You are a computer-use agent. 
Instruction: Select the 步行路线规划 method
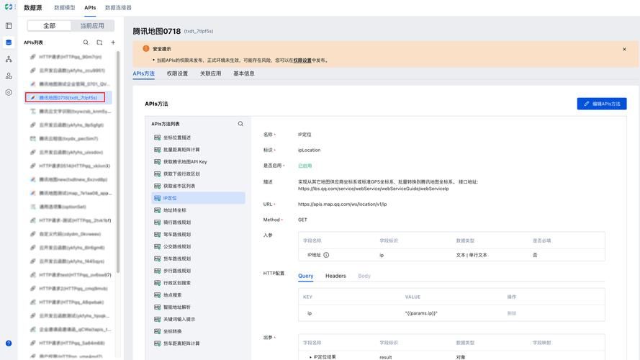(x=198, y=271)
